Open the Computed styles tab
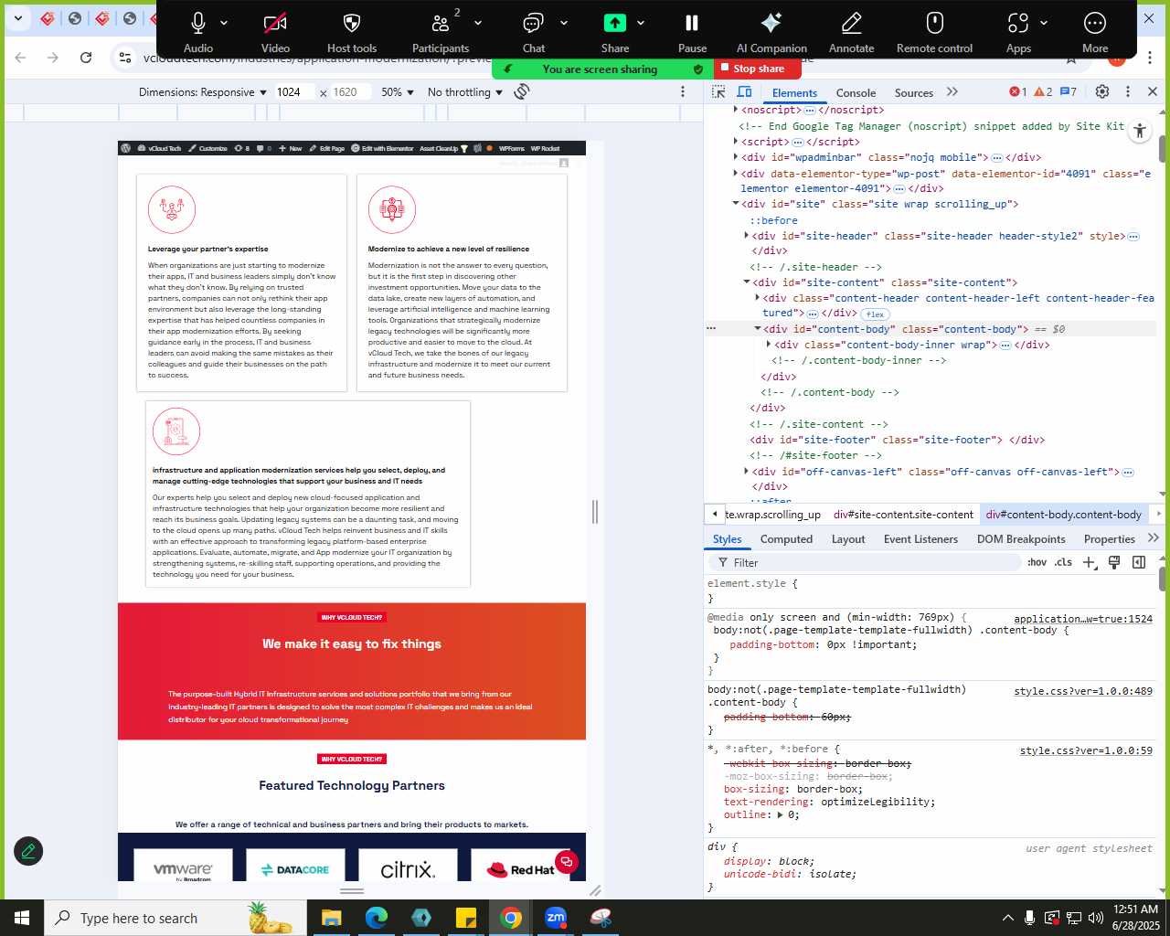The image size is (1170, 936). (x=786, y=539)
